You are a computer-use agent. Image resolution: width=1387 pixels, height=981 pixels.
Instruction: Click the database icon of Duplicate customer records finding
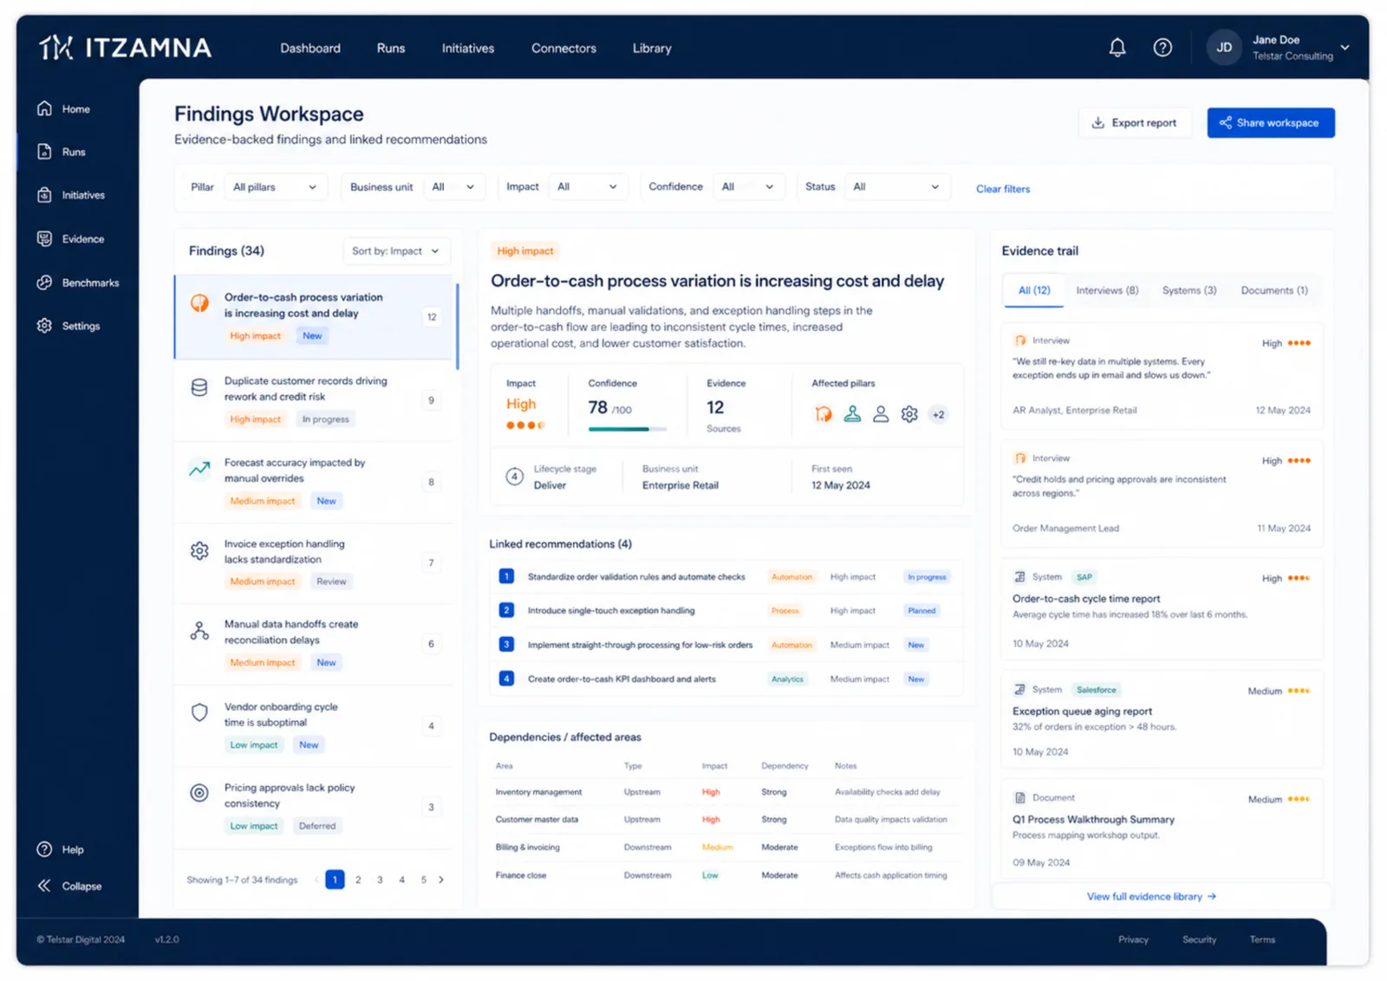coord(199,387)
